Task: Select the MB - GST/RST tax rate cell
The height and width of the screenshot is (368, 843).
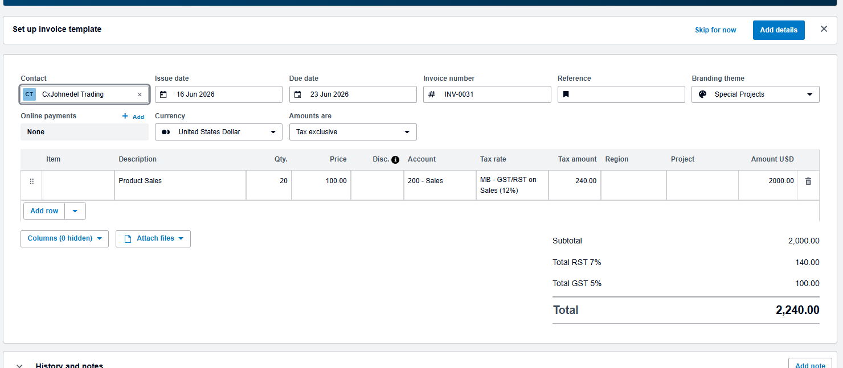Action: [x=512, y=185]
